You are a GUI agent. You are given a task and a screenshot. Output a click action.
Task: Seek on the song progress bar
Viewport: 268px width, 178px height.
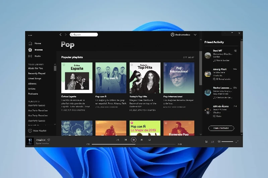[x=134, y=144]
